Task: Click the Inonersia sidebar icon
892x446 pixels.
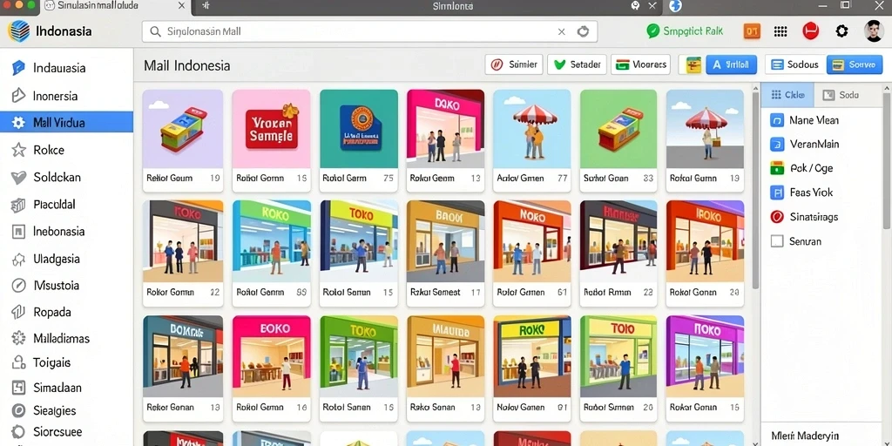Action: click(19, 95)
